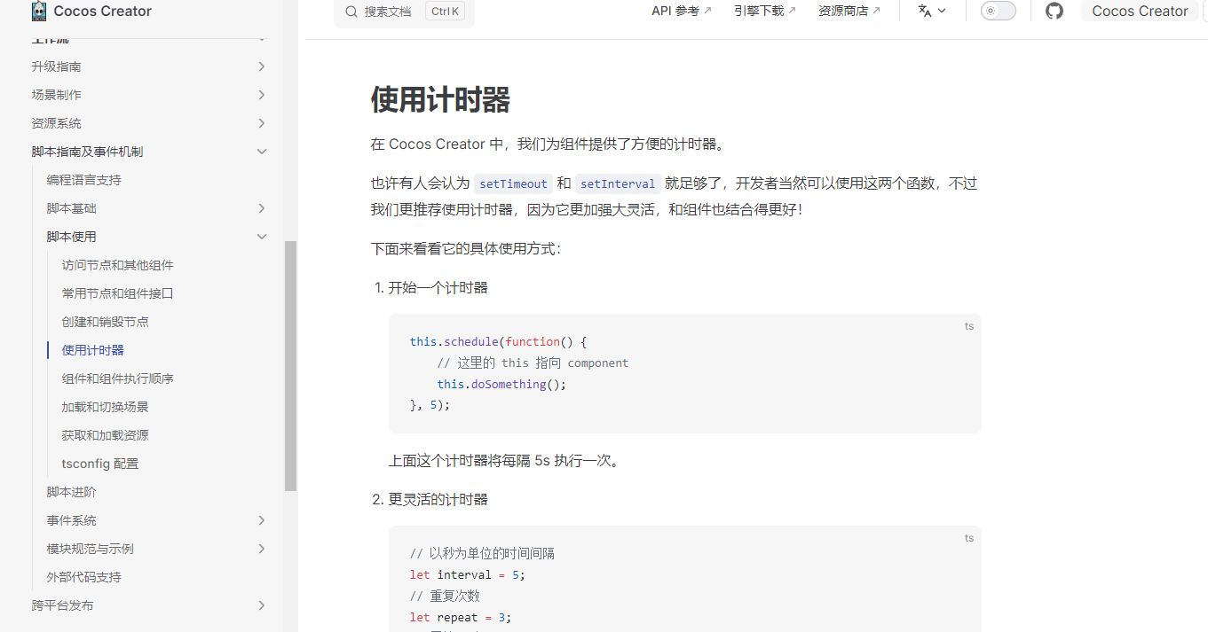Open the 脚本进阶 sidebar item
Screen dimensions: 1208x632
click(72, 492)
